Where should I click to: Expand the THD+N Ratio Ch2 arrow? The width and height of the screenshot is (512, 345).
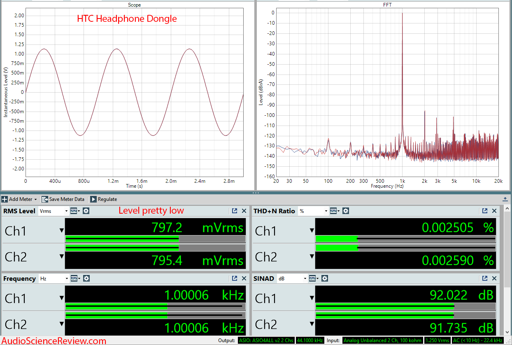[312, 256]
